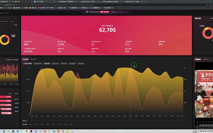213x133 pixels.
Task: Open the 360搜索 bookmark
Action: click(x=25, y=8)
